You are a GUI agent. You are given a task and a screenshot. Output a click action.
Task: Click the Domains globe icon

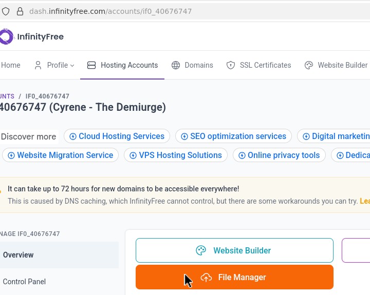coord(176,65)
